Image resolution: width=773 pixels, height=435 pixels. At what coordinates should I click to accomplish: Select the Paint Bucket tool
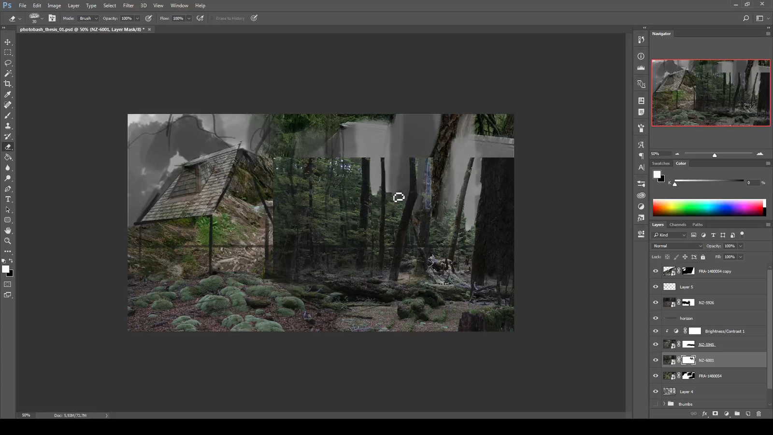[x=8, y=158]
